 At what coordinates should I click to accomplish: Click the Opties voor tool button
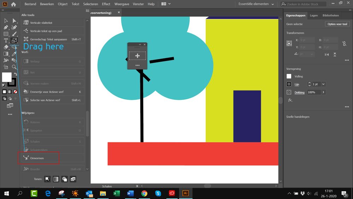337,24
